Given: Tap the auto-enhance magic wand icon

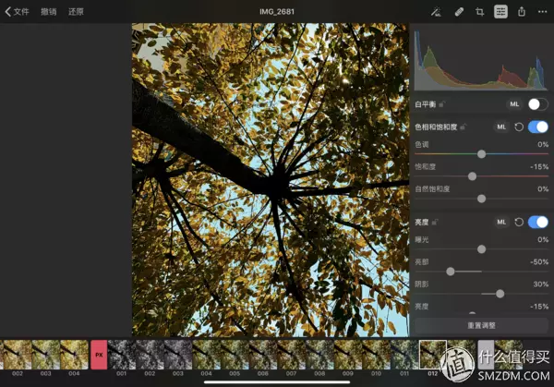Looking at the screenshot, I should coord(436,12).
